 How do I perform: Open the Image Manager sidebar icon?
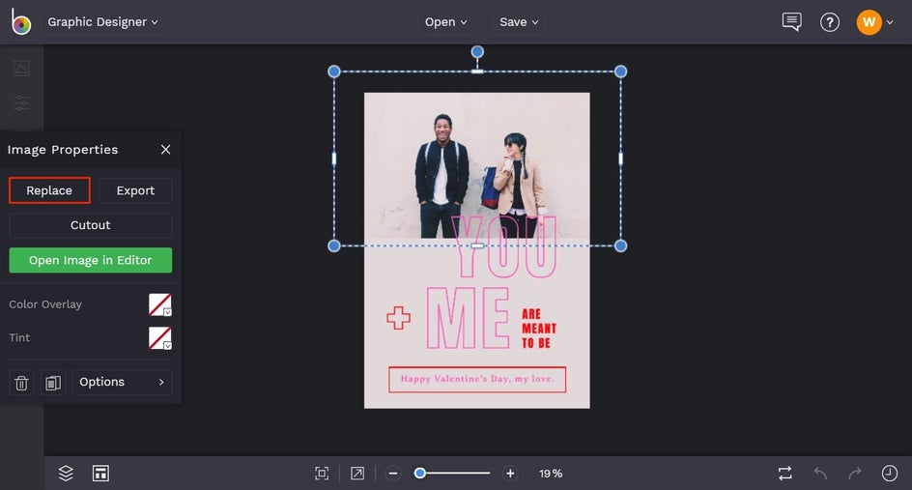[x=21, y=68]
